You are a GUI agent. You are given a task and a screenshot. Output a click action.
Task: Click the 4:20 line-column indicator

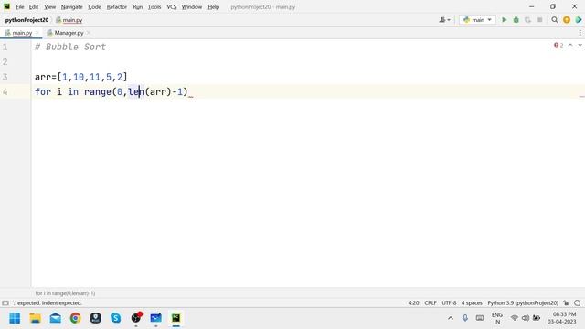pos(413,302)
